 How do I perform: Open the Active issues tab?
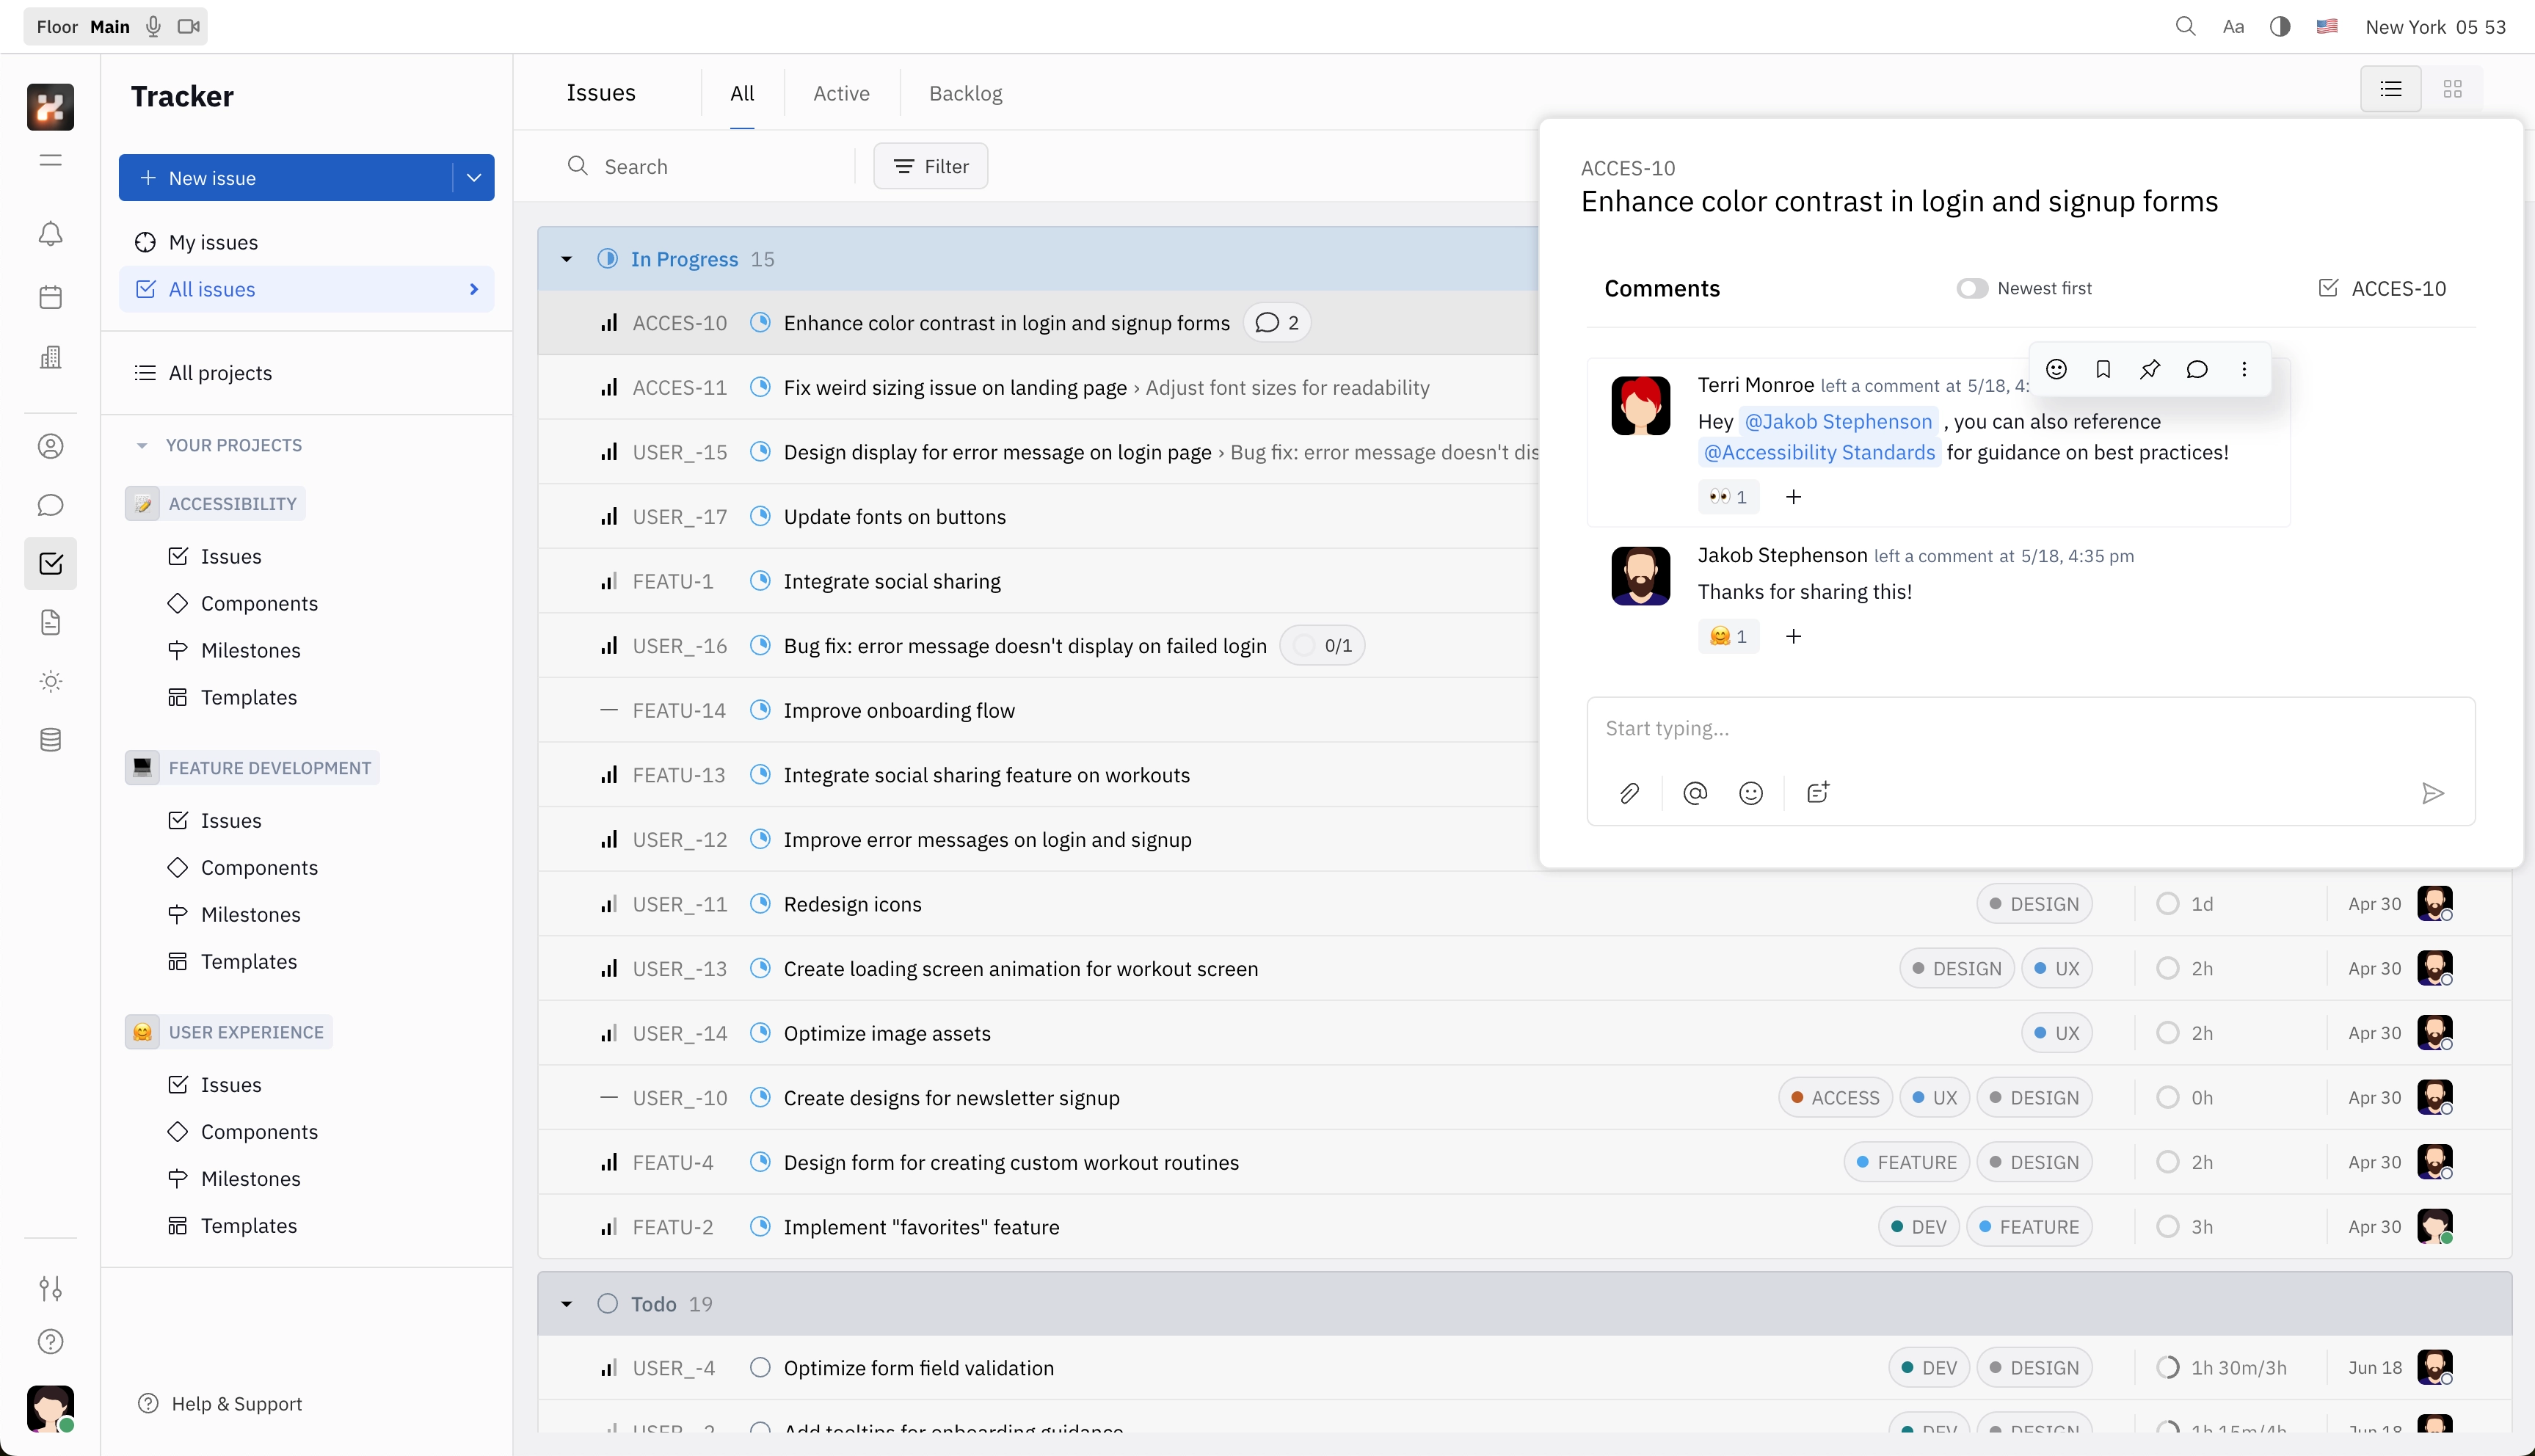coord(841,93)
